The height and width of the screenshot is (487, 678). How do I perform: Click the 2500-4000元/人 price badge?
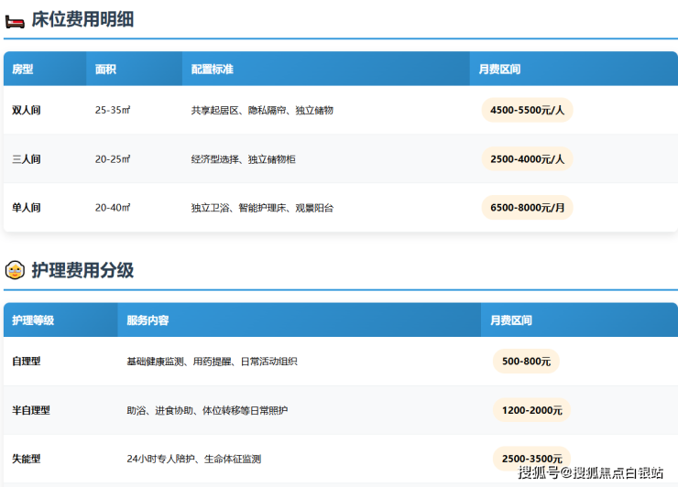tap(527, 159)
